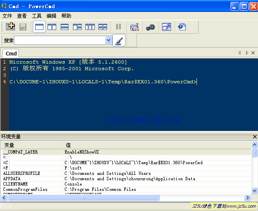Click the C:\Program Files\Common Files value

[x=100, y=189]
